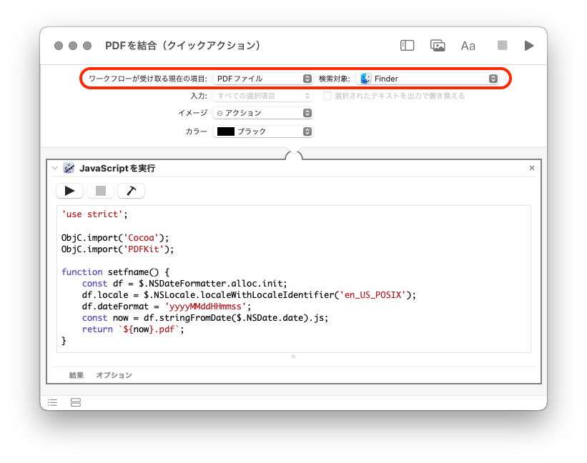Click the 'use strict' code line
This screenshot has width=587, height=463.
(x=94, y=214)
